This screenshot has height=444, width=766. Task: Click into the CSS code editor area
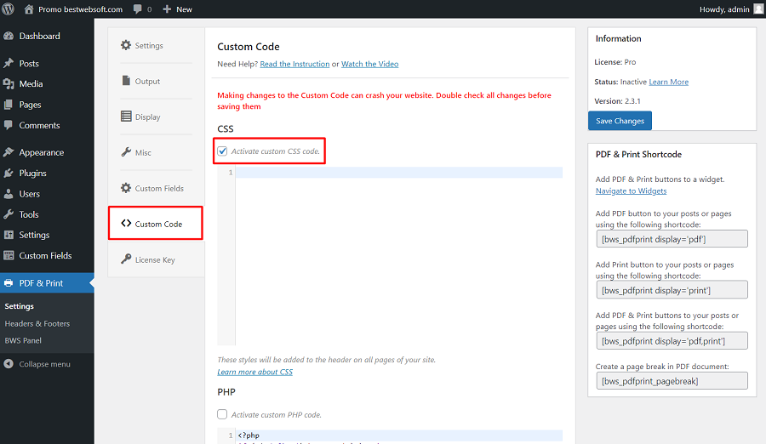pyautogui.click(x=398, y=256)
